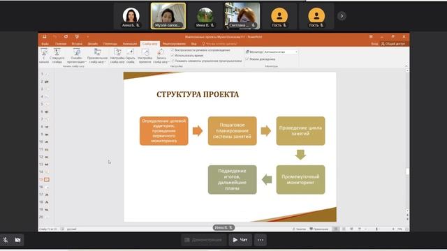Open the Design tab
The height and width of the screenshot is (251, 447).
pos(93,44)
